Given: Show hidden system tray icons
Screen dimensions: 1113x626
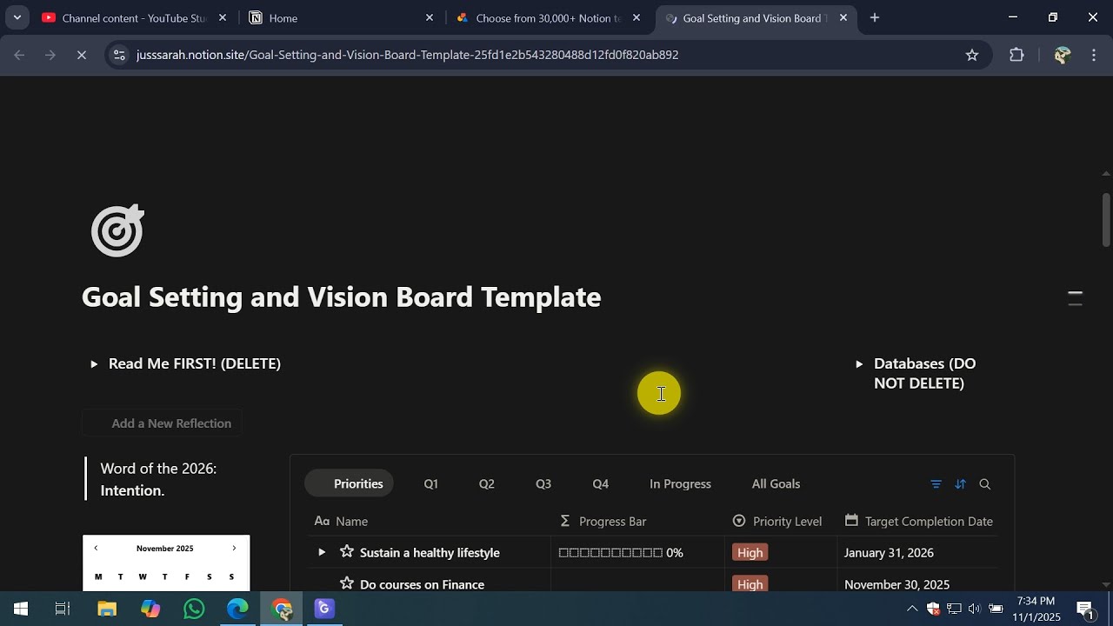Looking at the screenshot, I should coord(911,609).
